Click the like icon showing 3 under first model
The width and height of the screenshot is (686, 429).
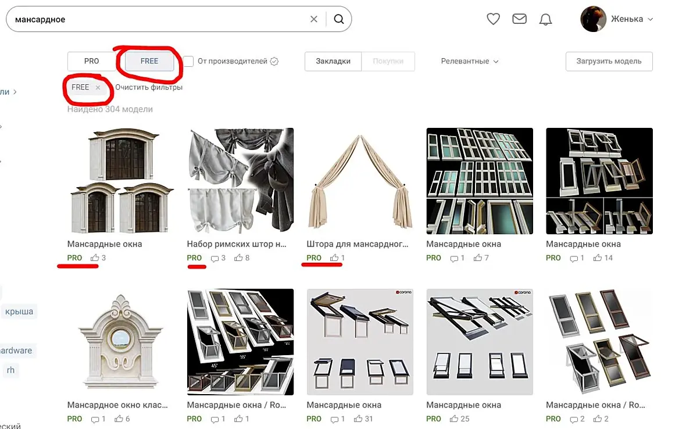95,258
